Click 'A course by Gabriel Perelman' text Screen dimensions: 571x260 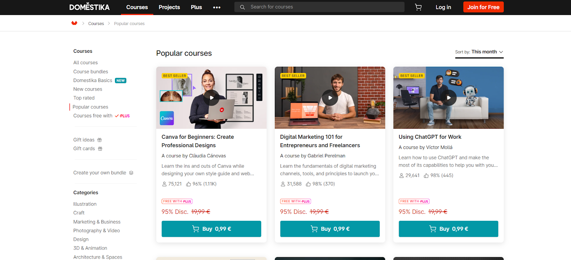[x=313, y=156]
